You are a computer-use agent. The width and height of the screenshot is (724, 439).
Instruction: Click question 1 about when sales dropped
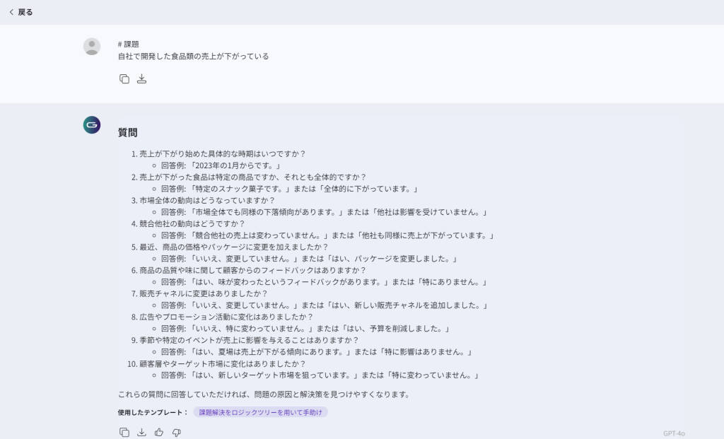click(x=222, y=154)
